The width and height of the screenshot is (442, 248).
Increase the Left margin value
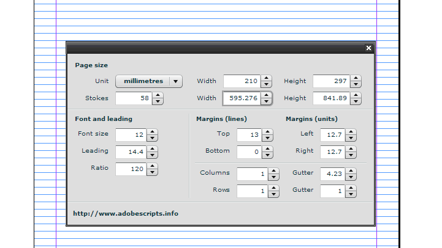click(351, 132)
